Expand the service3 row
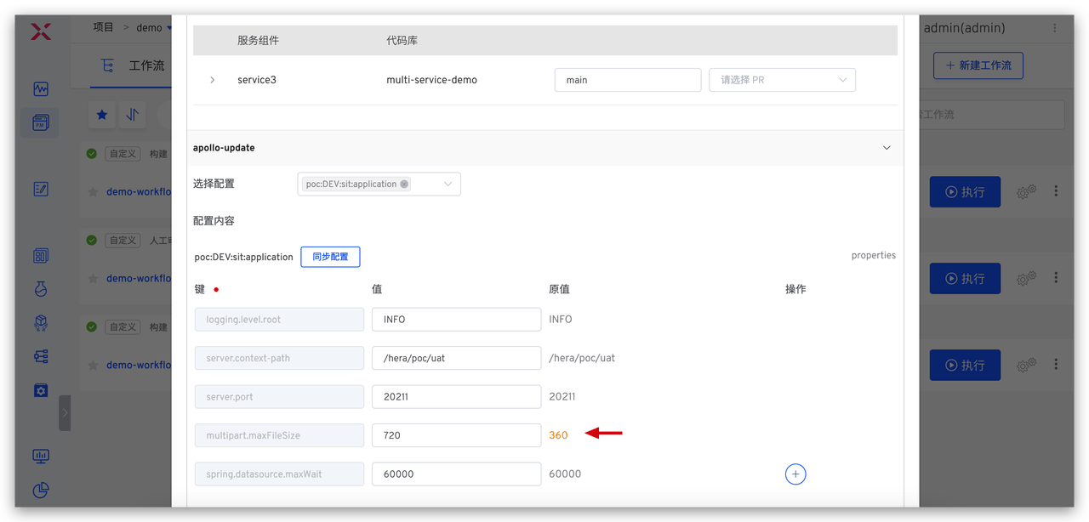Image resolution: width=1089 pixels, height=522 pixels. pyautogui.click(x=212, y=80)
